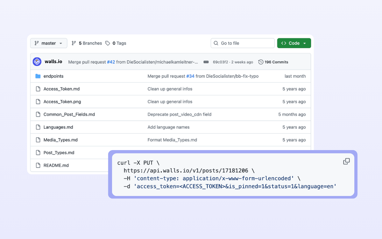Click the 'last month' timestamp for endpoints
The height and width of the screenshot is (239, 382).
point(295,76)
